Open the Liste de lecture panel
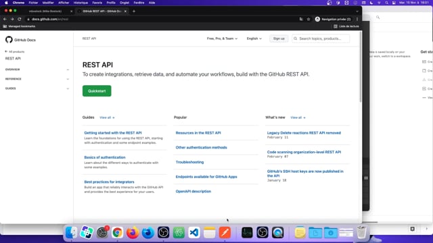 pos(346,26)
